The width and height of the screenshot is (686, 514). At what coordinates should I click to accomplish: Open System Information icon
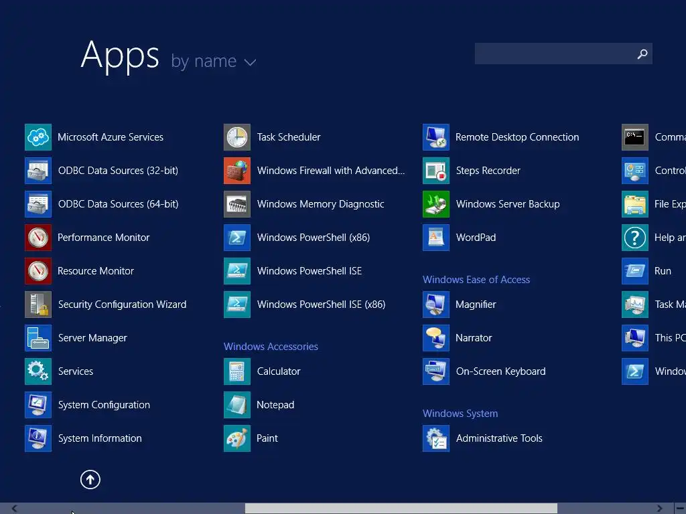point(38,438)
